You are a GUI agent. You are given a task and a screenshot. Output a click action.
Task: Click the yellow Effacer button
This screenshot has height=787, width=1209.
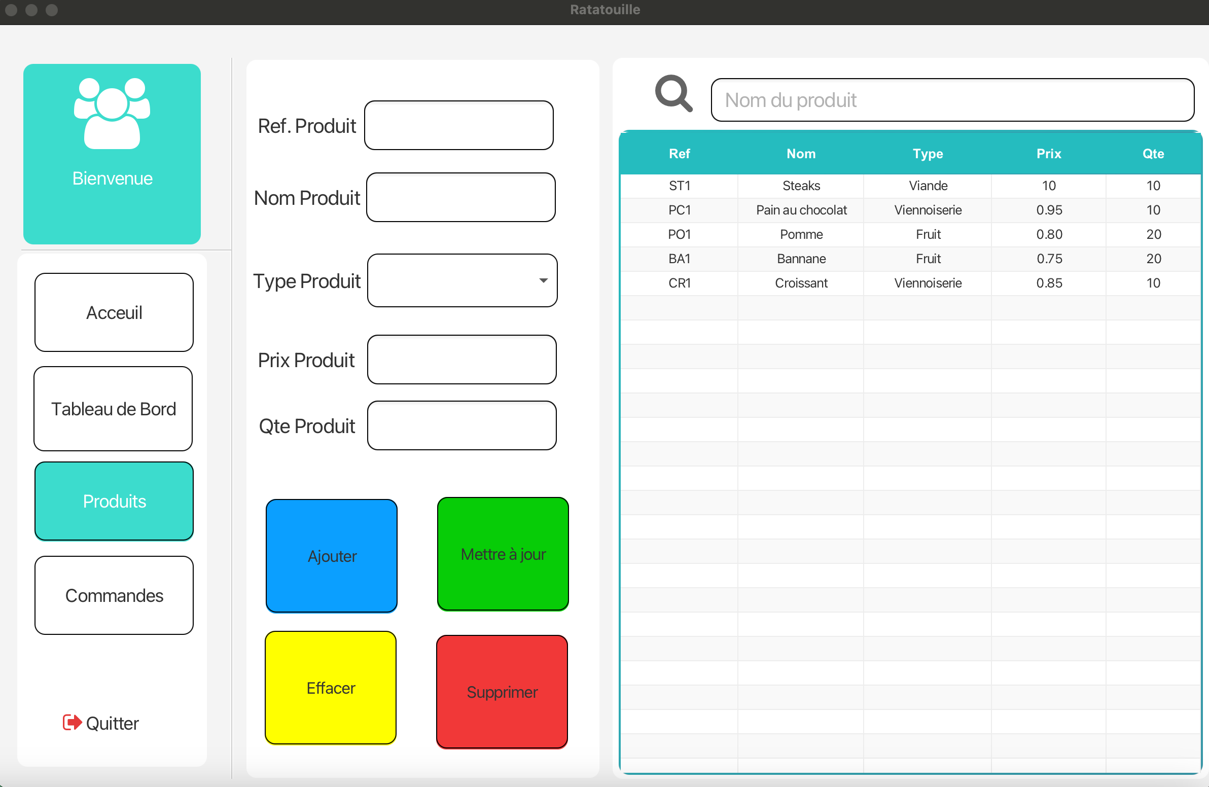click(x=331, y=688)
